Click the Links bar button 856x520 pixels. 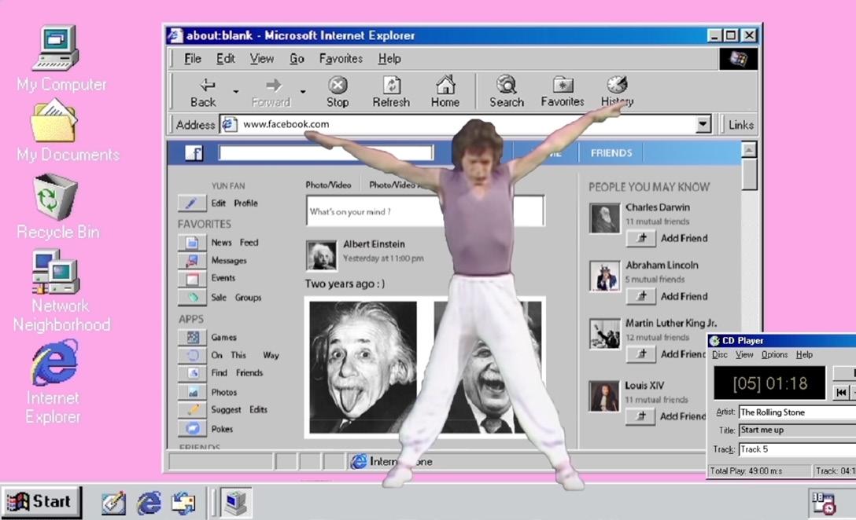(741, 125)
